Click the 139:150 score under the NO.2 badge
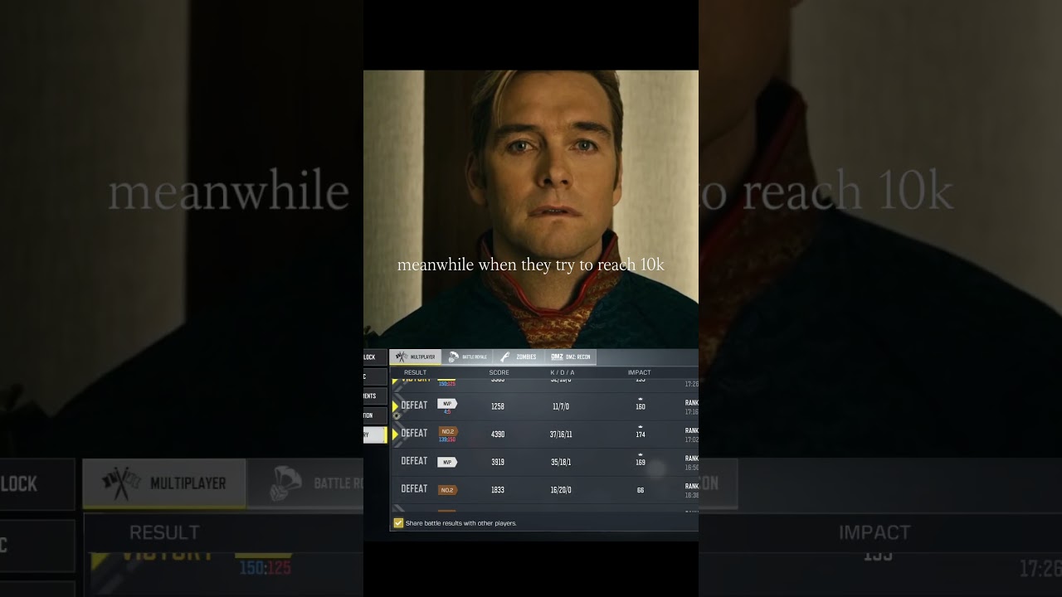Image resolution: width=1062 pixels, height=597 pixels. [447, 439]
